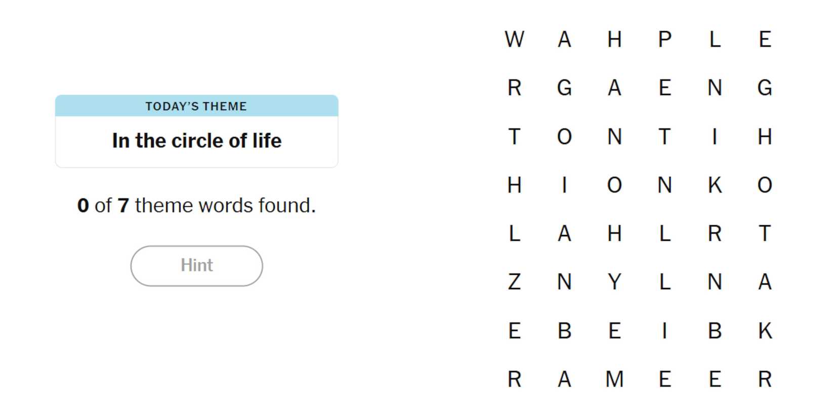This screenshot has height=417, width=835.
Task: Pick the letter M tile
Action: (x=614, y=379)
